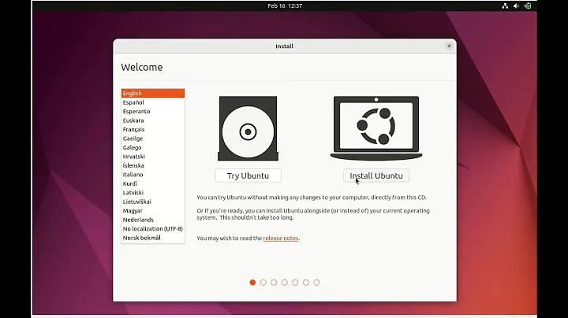
Task: Open the battery power icon in top bar
Action: (x=528, y=6)
